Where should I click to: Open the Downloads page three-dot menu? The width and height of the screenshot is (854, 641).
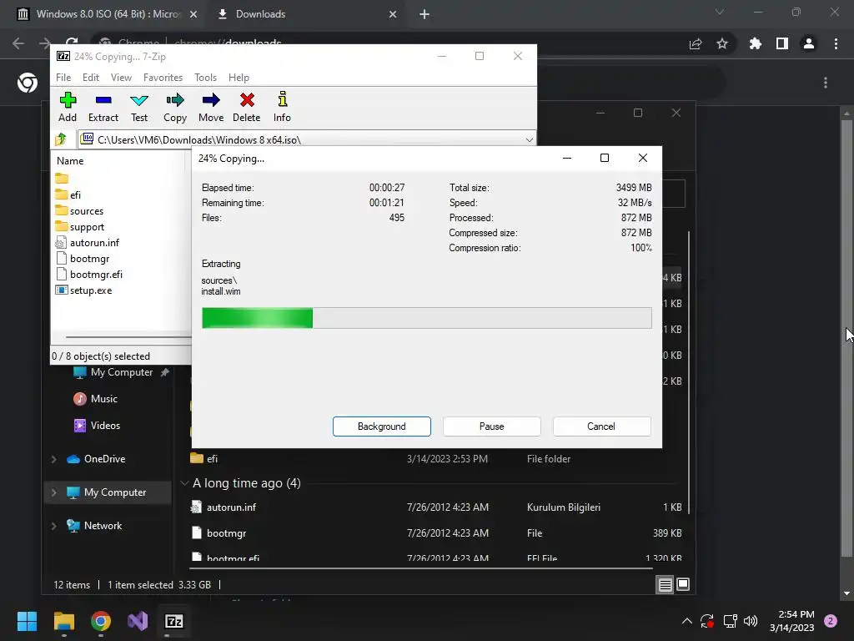(826, 83)
